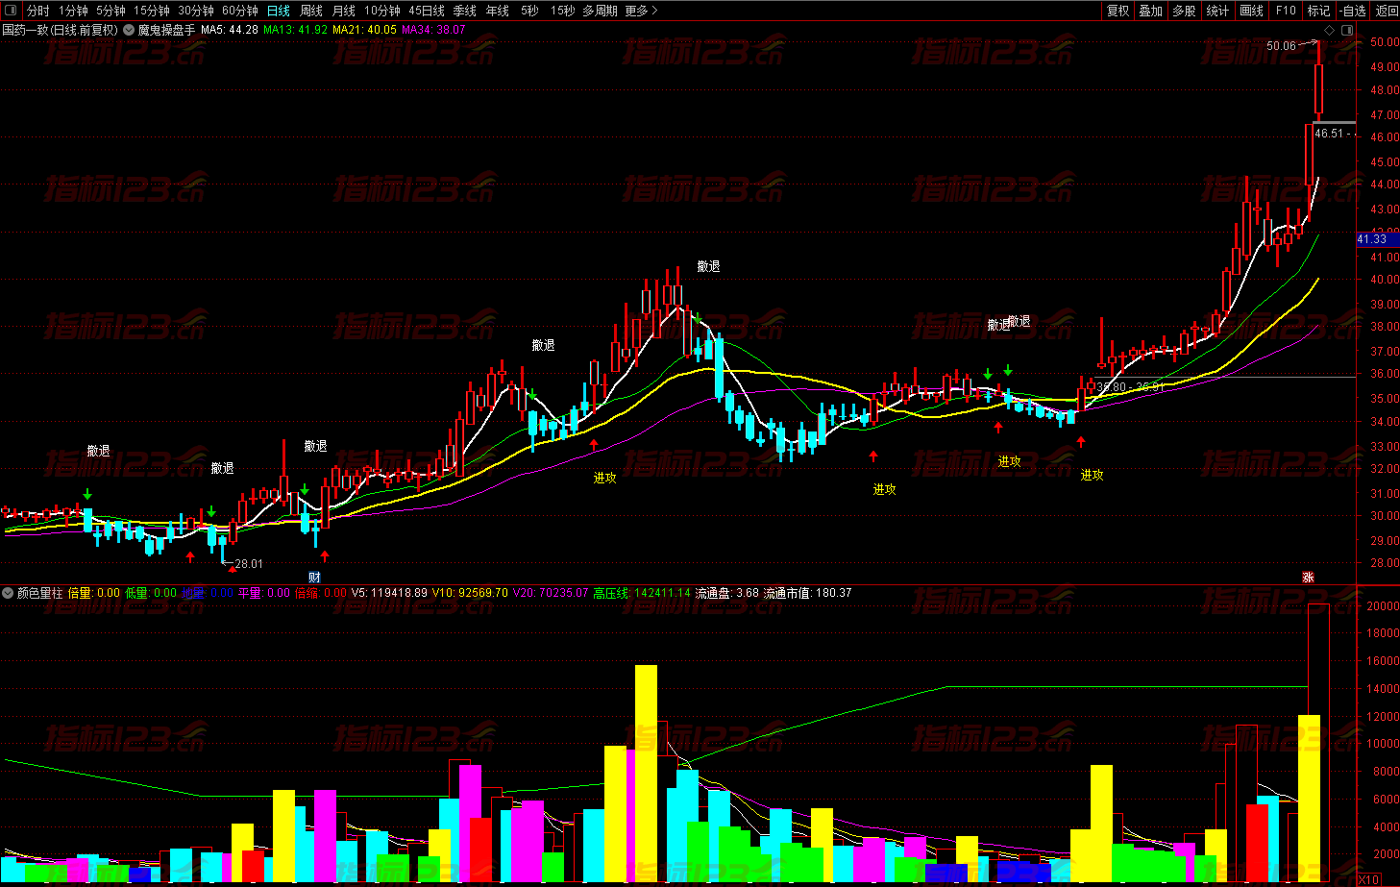Switch to the 分时 tab
The width and height of the screenshot is (1400, 887).
[38, 11]
